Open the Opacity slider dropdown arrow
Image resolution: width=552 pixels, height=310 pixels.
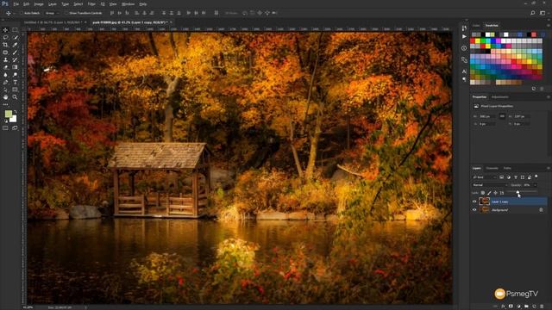(x=535, y=185)
